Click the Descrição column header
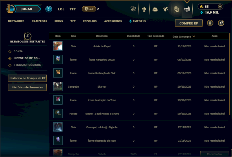Viewport: 232px width, 157px height. 102,36
